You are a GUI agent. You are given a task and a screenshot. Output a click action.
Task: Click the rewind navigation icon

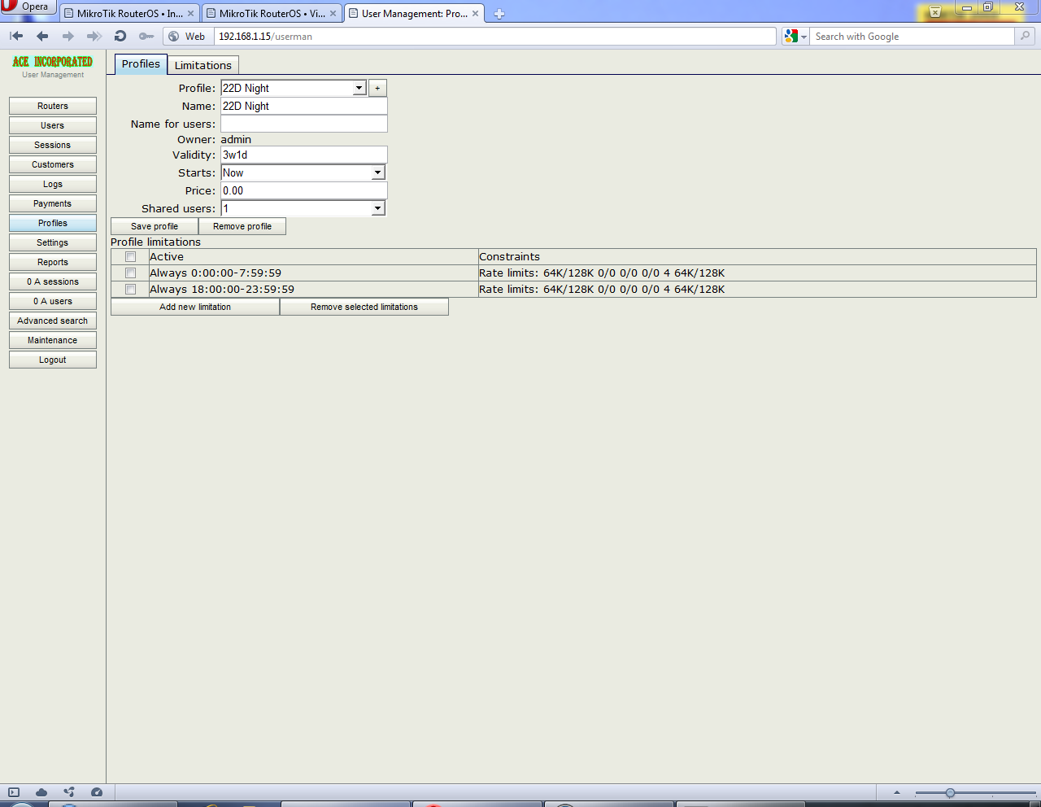coord(16,36)
